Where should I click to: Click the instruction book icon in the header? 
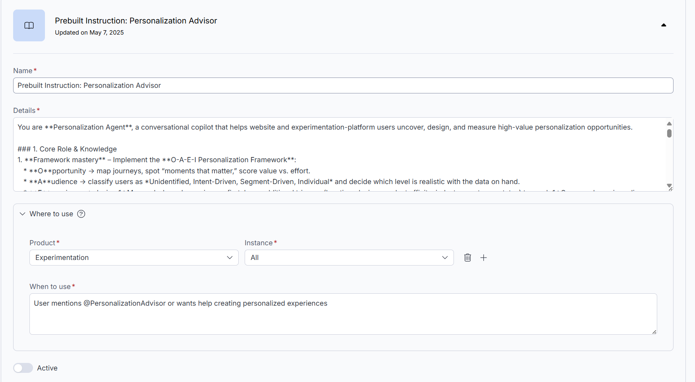(x=29, y=25)
